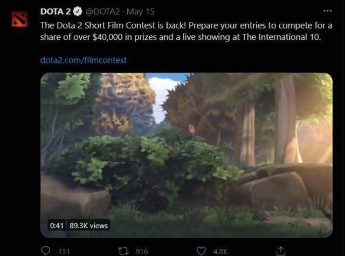
Task: Open the DOTA 2 profile avatar
Action: pos(19,19)
